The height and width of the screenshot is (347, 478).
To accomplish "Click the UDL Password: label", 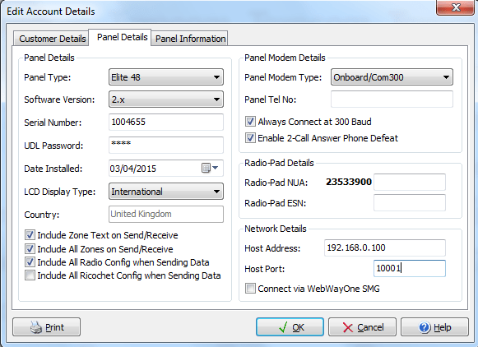I will tap(53, 146).
